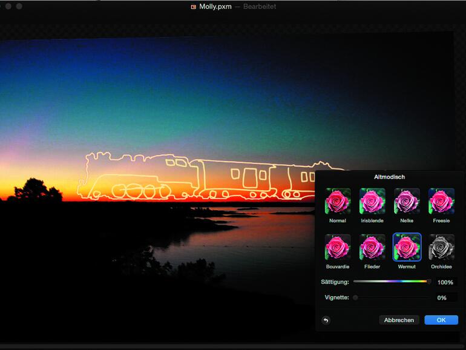Click the selected Wermut effect thumbnail
The height and width of the screenshot is (350, 466).
(x=407, y=247)
